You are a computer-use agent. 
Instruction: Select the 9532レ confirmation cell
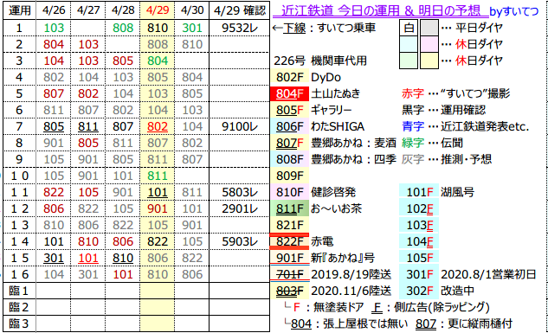[240, 28]
